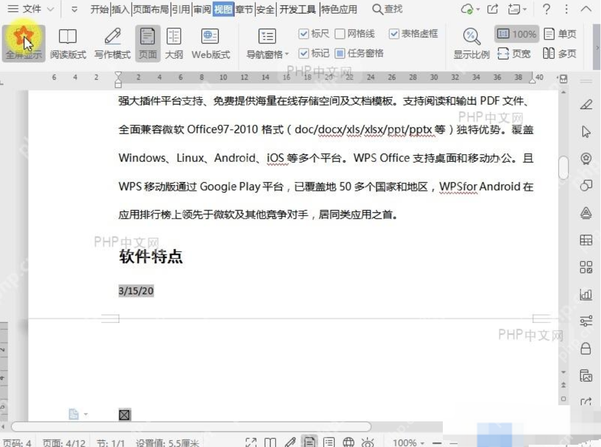
Task: Click the writing mode pencil status icon
Action: [290, 442]
